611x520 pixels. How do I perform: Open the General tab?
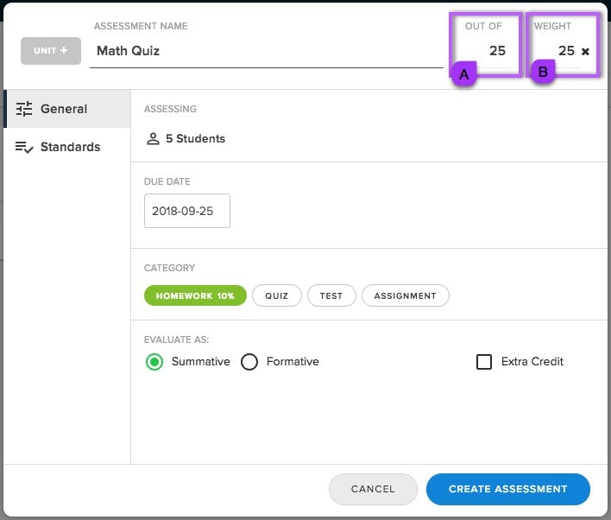[x=67, y=109]
